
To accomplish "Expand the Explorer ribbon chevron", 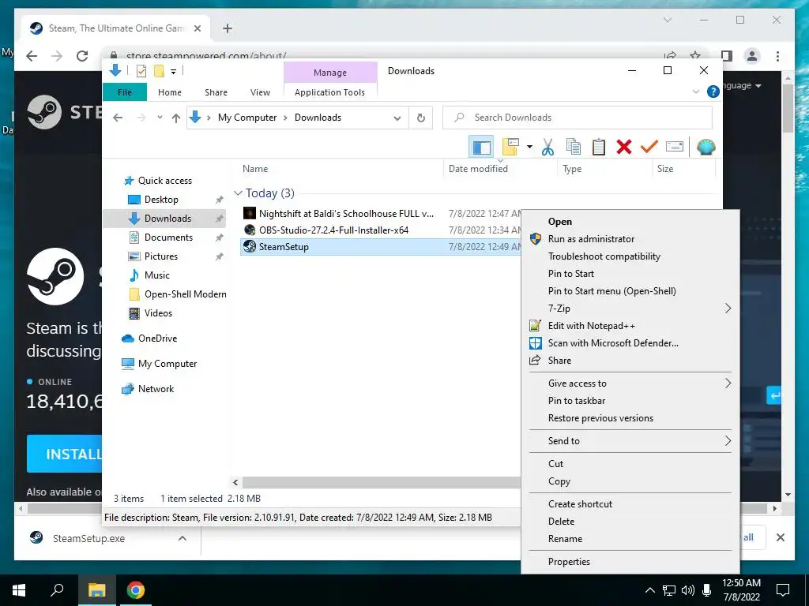I will click(x=695, y=92).
